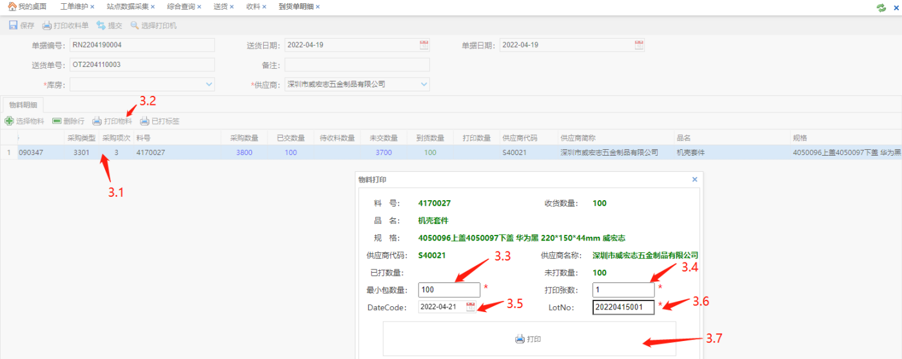Switch to the 综合查询 tab

[x=180, y=6]
